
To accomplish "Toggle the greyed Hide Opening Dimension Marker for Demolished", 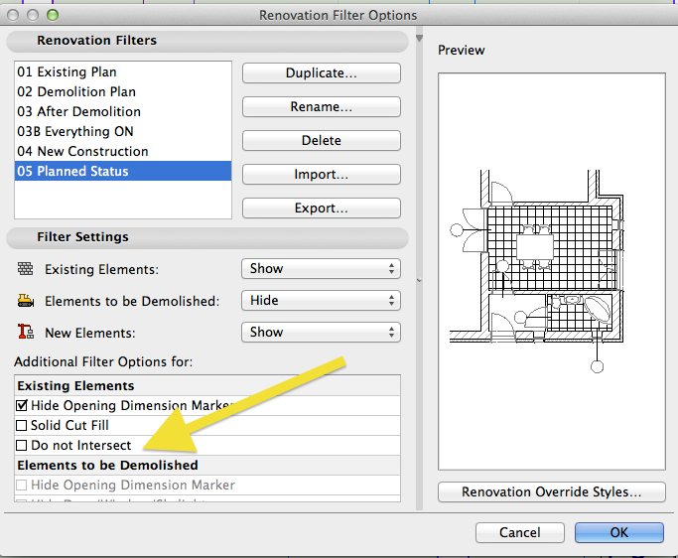I will (21, 486).
